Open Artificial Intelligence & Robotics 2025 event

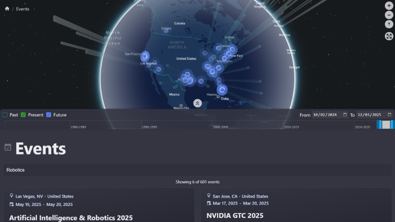(x=71, y=218)
